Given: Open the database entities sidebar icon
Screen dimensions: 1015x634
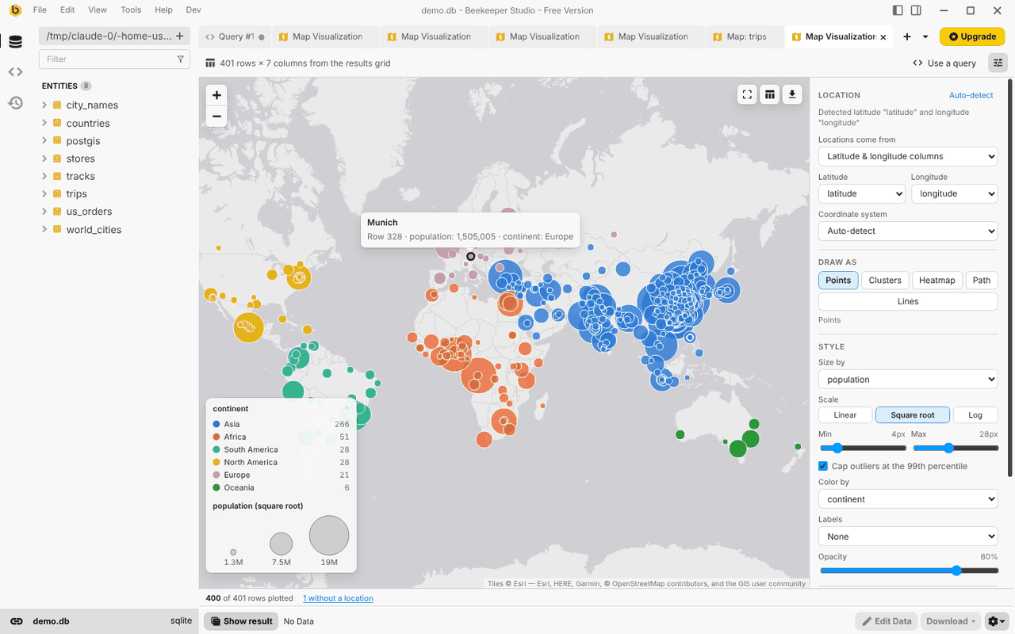Looking at the screenshot, I should [x=15, y=42].
